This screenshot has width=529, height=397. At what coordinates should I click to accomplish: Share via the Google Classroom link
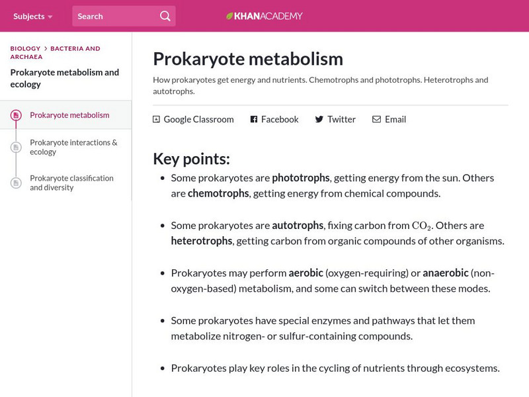198,119
